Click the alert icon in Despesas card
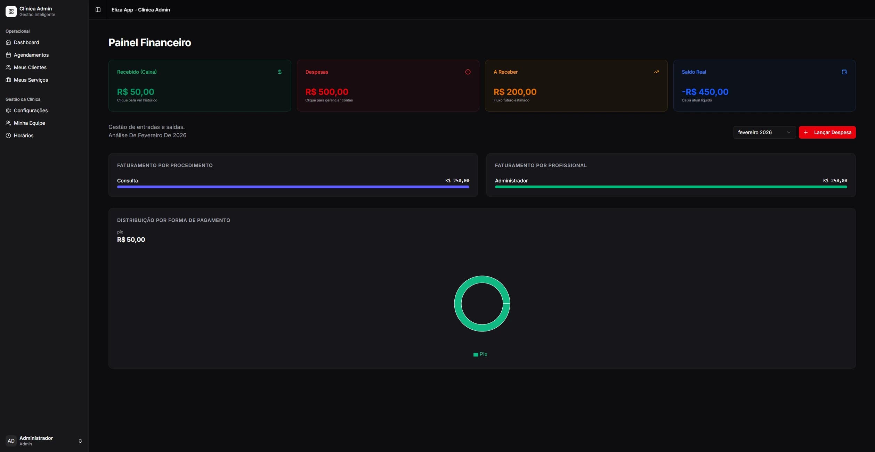 (x=468, y=72)
